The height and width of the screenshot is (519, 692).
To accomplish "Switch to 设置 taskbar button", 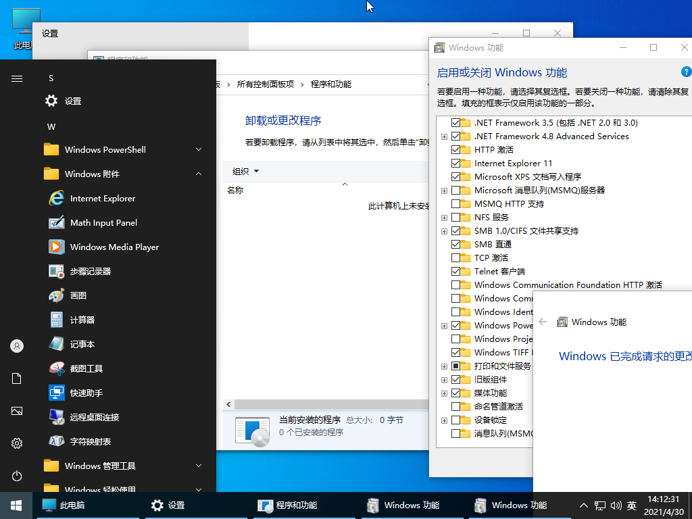I will [x=196, y=505].
